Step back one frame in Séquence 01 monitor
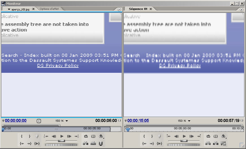Image resolution: width=246 pixels, height=149 pixels. pos(176,136)
